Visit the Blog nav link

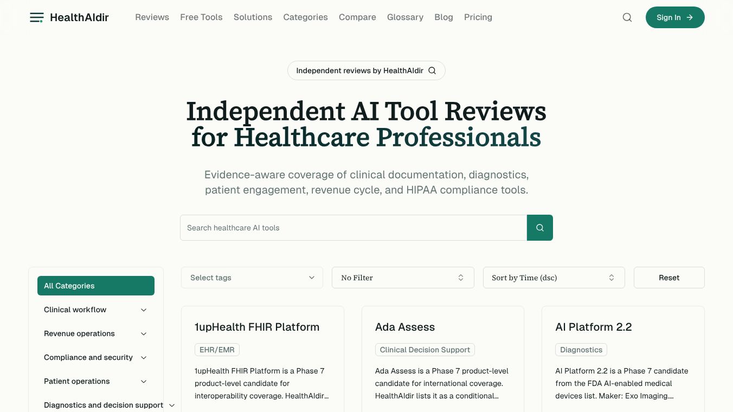click(x=443, y=17)
